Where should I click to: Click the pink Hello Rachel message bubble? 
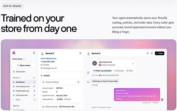pos(137,94)
